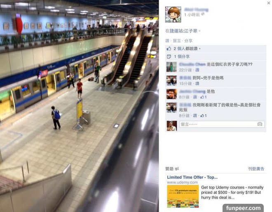
Task: Click the like count icon on the last comment
Action: (x=202, y=116)
